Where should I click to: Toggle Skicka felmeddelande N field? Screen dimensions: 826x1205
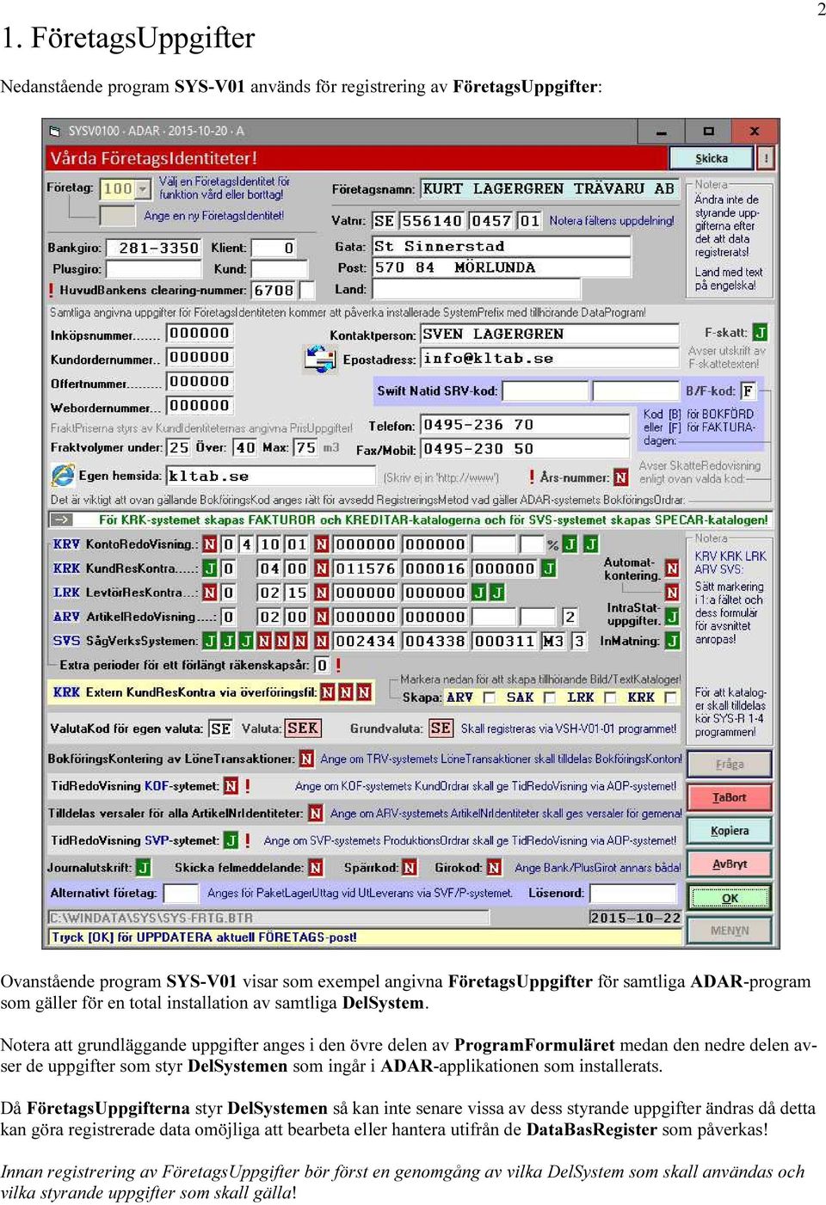coord(316,868)
